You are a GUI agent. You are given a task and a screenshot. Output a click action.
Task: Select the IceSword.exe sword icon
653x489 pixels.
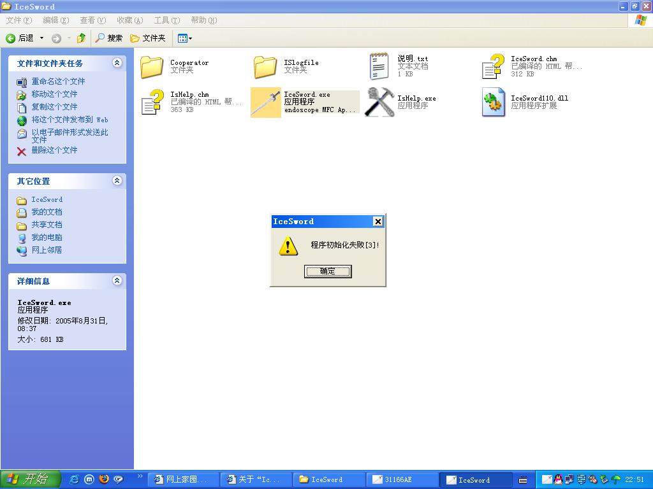(x=266, y=103)
